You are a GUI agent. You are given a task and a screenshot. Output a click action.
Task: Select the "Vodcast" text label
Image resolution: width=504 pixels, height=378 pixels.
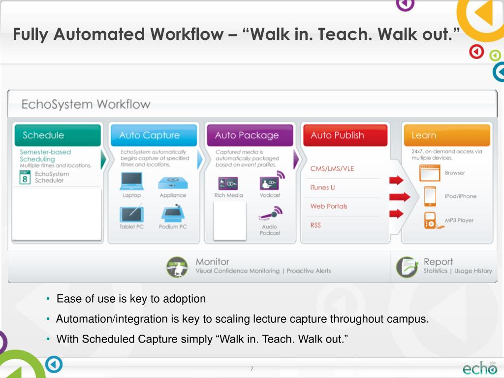pos(270,195)
